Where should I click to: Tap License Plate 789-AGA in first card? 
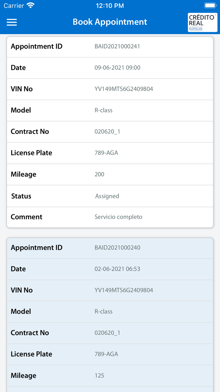click(106, 153)
